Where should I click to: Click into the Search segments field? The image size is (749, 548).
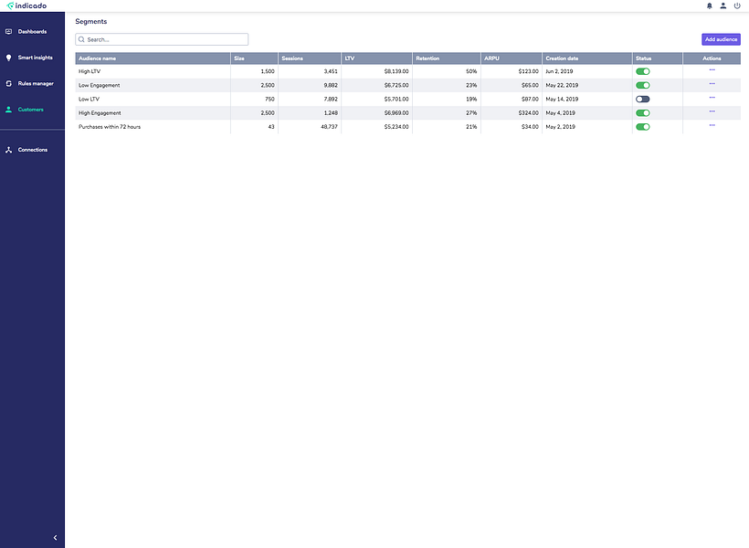pyautogui.click(x=162, y=39)
